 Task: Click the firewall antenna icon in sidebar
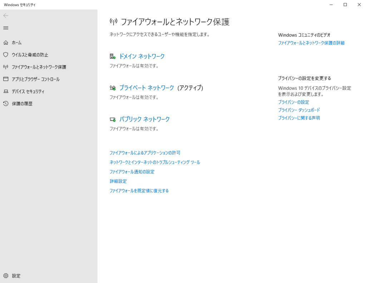click(6, 67)
